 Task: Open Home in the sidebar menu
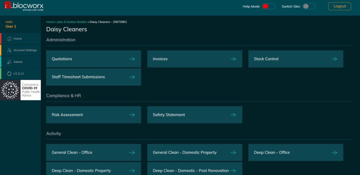click(x=20, y=39)
